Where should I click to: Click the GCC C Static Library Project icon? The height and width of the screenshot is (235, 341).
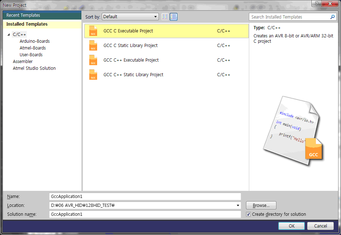[x=93, y=46]
